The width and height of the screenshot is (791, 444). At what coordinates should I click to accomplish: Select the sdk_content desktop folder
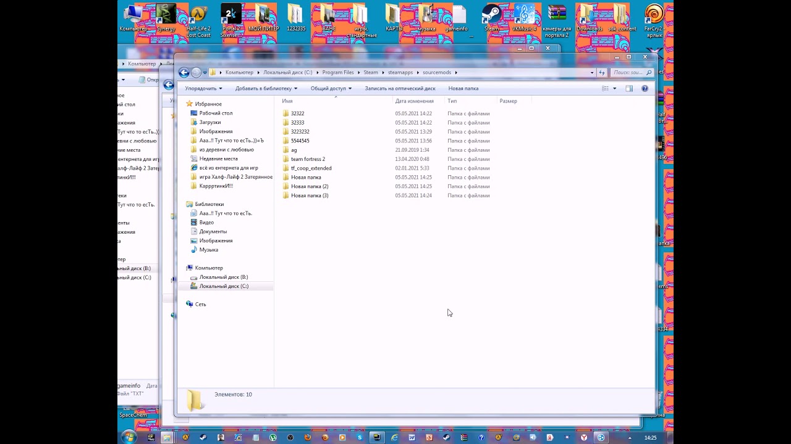tap(622, 18)
